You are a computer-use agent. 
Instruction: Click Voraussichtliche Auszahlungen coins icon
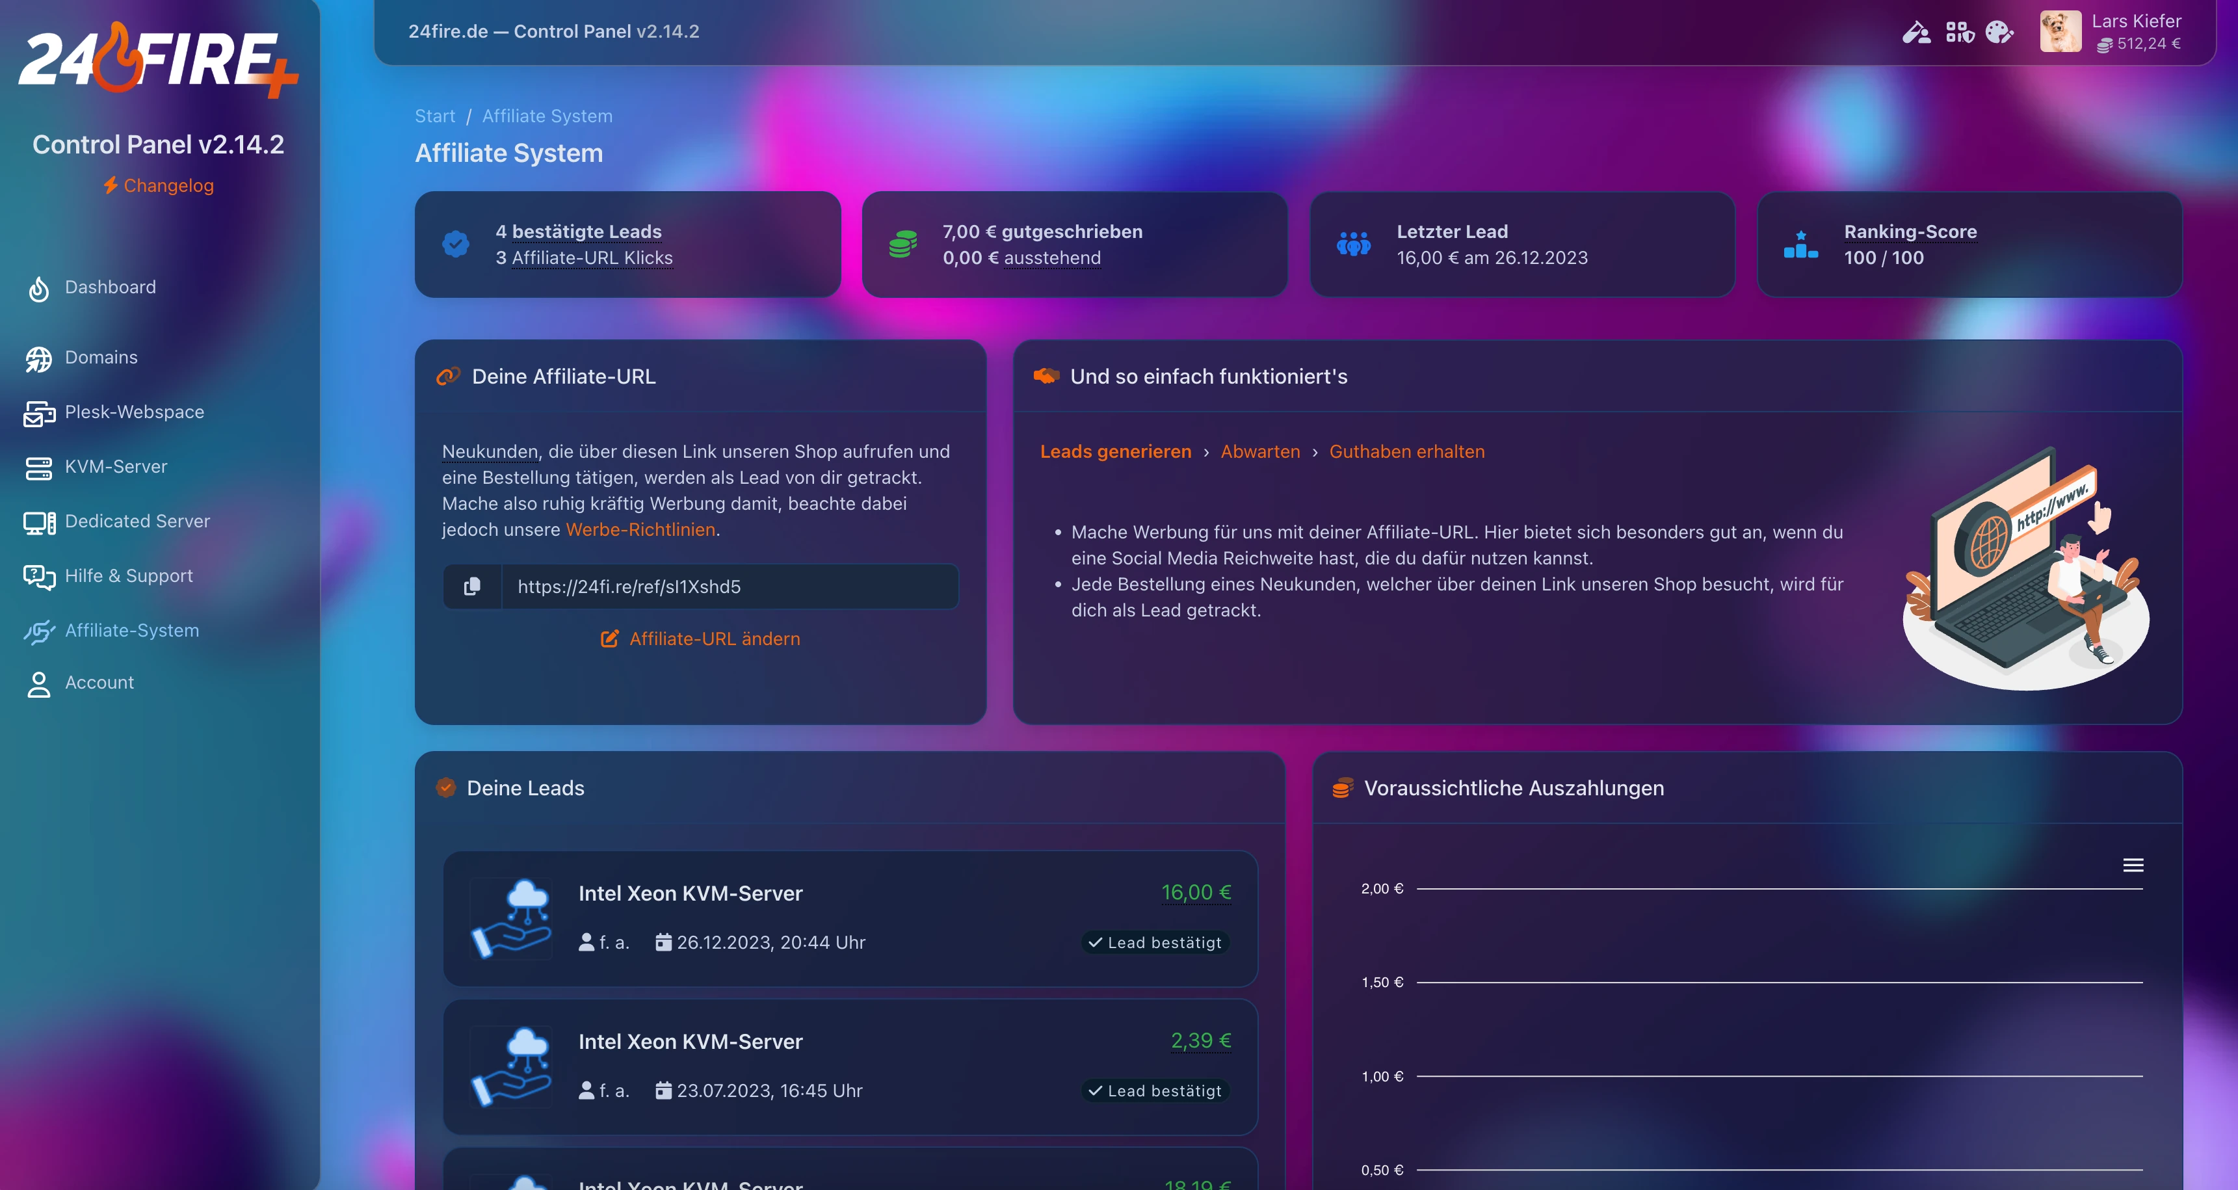pos(1342,788)
